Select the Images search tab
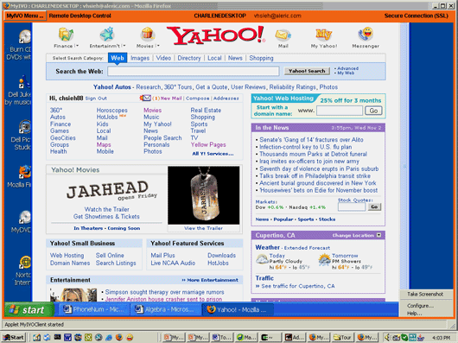Viewport: 458px width, 343px height. pos(140,58)
